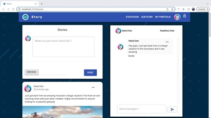Click avatar next to chat message
The width and height of the screenshot is (211, 118).
click(x=120, y=47)
